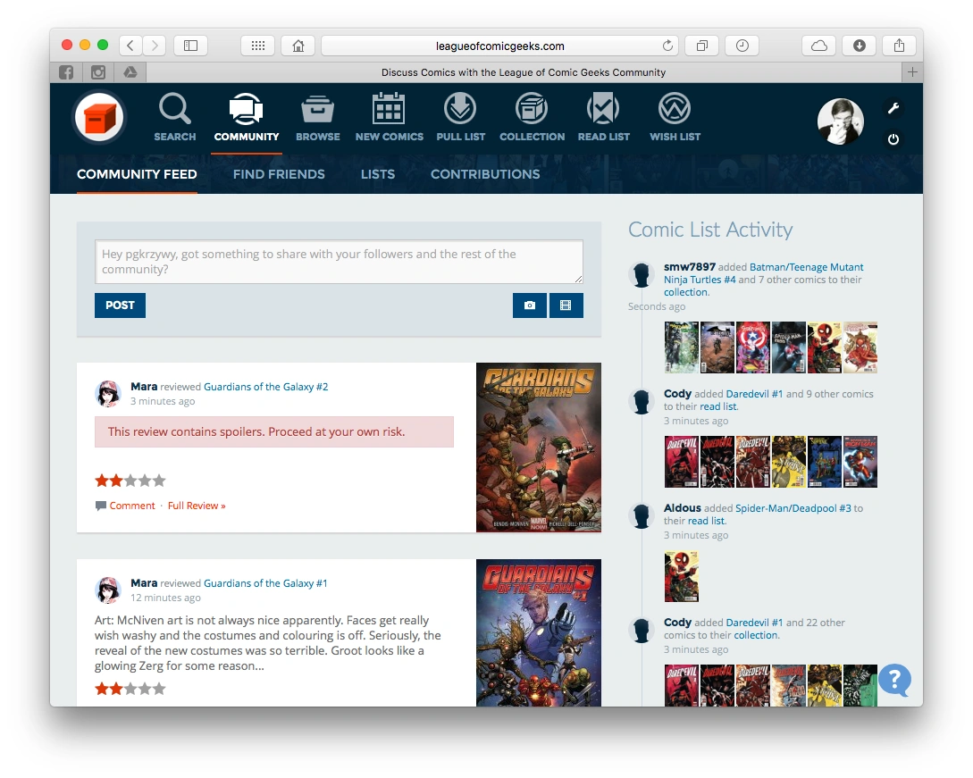The width and height of the screenshot is (973, 778).
Task: Switch to Find Friends tab
Action: pos(279,174)
